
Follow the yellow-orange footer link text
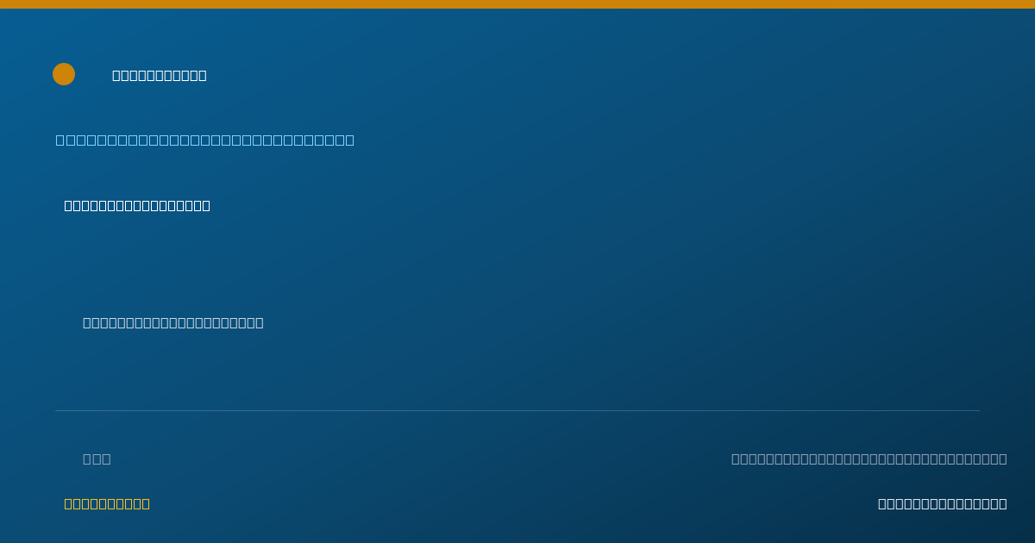coord(107,503)
